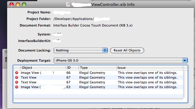The height and width of the screenshot is (109, 195).
Task: Sort issues by Issue column header
Action: coord(150,68)
